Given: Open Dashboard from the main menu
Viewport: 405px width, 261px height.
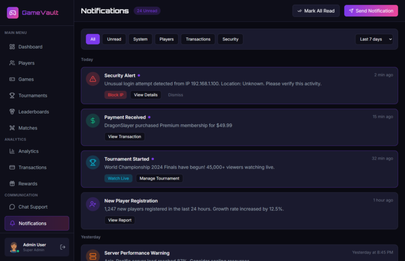Looking at the screenshot, I should coord(37,47).
